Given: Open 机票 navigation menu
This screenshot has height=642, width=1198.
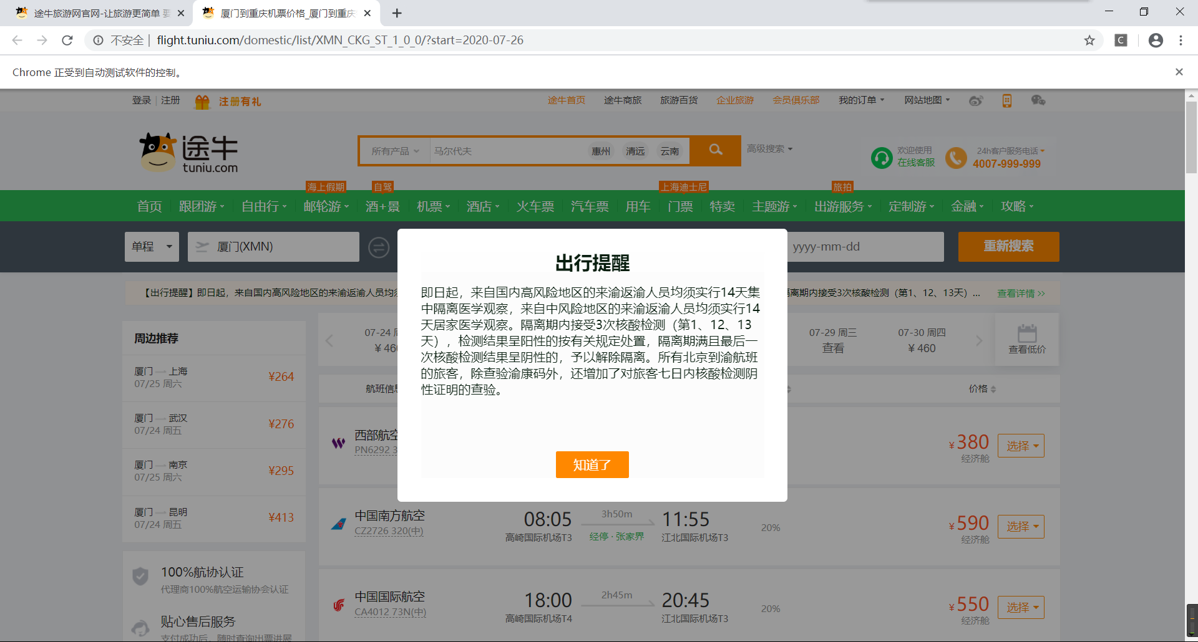Looking at the screenshot, I should click(433, 206).
